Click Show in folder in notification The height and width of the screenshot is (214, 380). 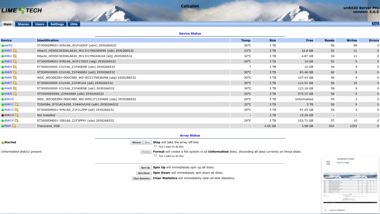pyautogui.click(x=343, y=163)
